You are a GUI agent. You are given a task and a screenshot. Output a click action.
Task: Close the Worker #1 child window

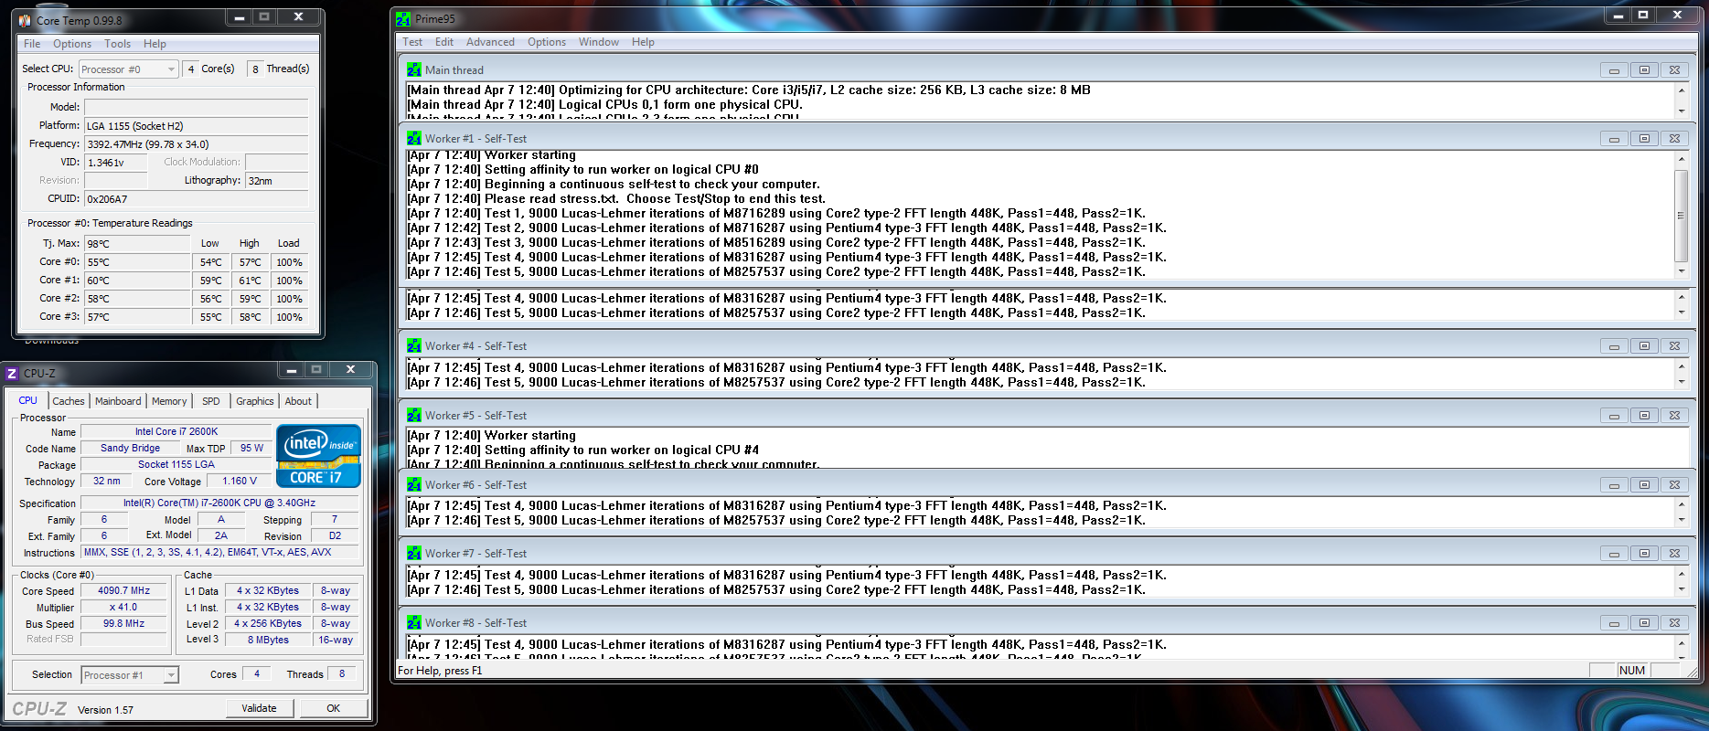(x=1674, y=139)
